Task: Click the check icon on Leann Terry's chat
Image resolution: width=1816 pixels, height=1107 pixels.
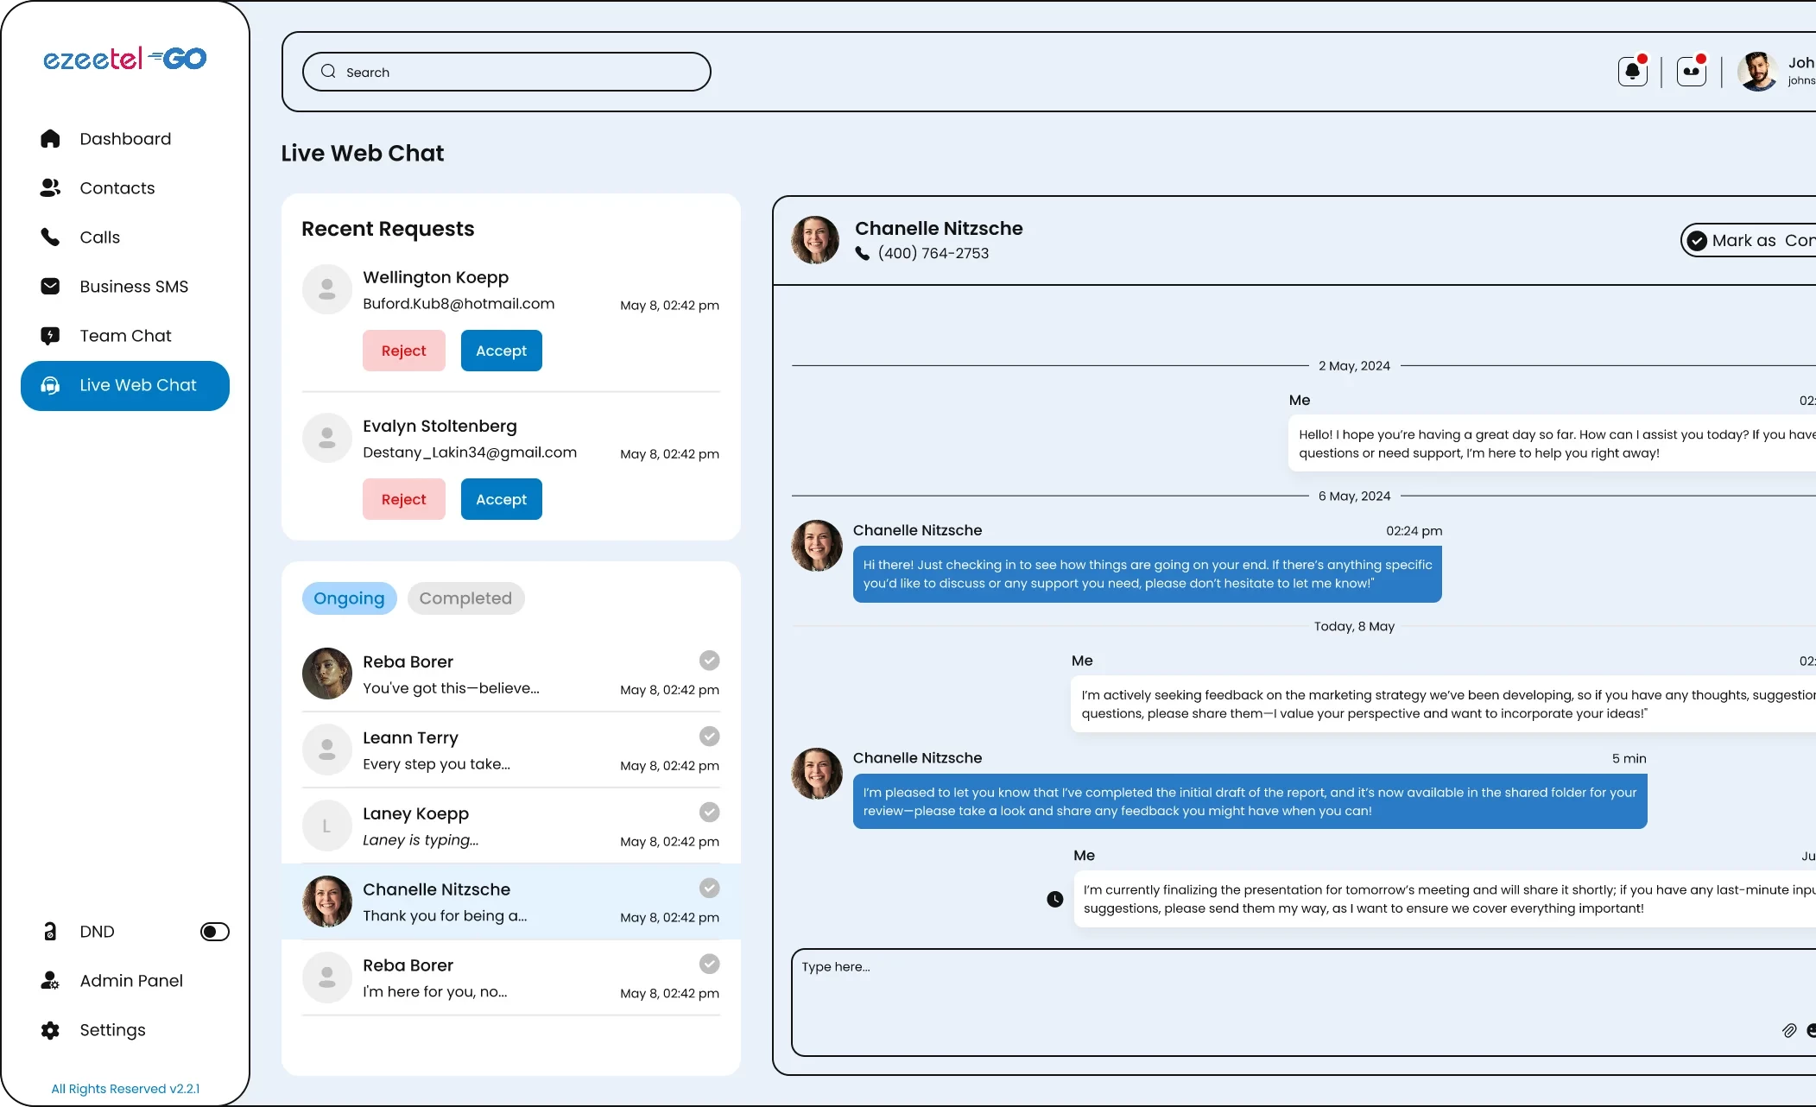Action: click(x=708, y=736)
